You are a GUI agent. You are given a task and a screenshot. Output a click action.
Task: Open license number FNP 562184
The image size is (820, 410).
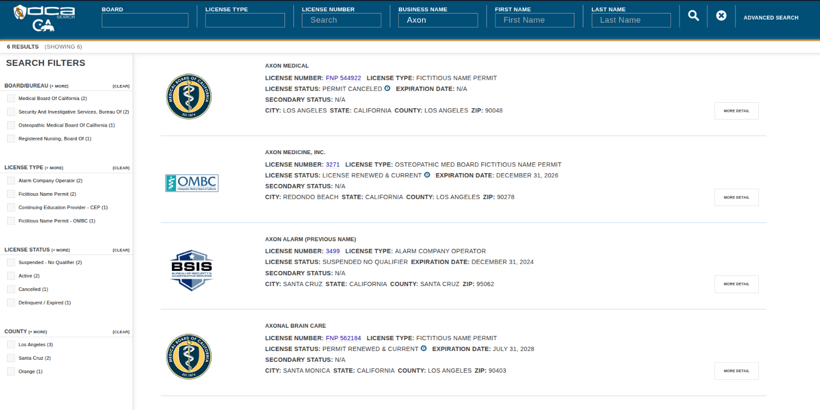point(343,338)
